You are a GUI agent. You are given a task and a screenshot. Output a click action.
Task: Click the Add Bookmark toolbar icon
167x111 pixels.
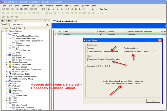click(x=101, y=9)
